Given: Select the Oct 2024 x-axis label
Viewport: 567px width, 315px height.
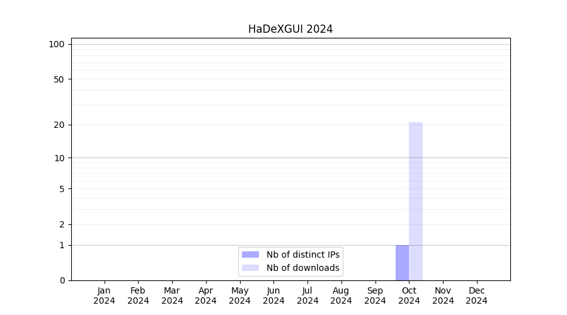Looking at the screenshot, I should click(x=409, y=295).
